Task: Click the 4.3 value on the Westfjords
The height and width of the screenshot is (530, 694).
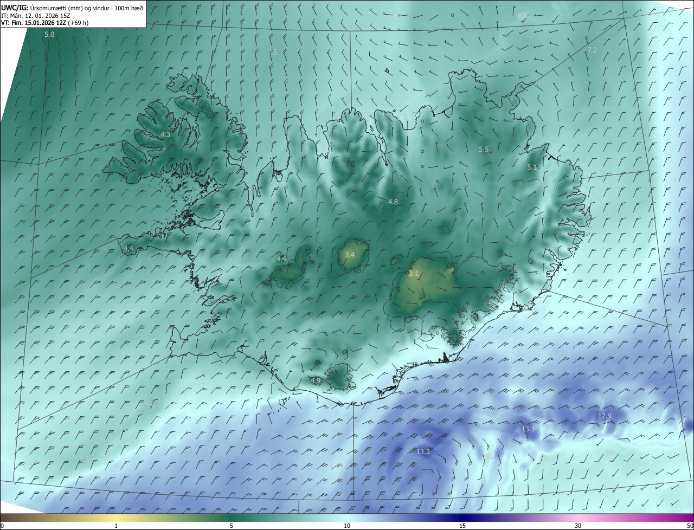Action: pos(165,134)
